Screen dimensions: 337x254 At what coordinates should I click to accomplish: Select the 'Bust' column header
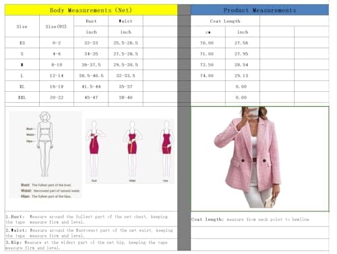coord(91,21)
